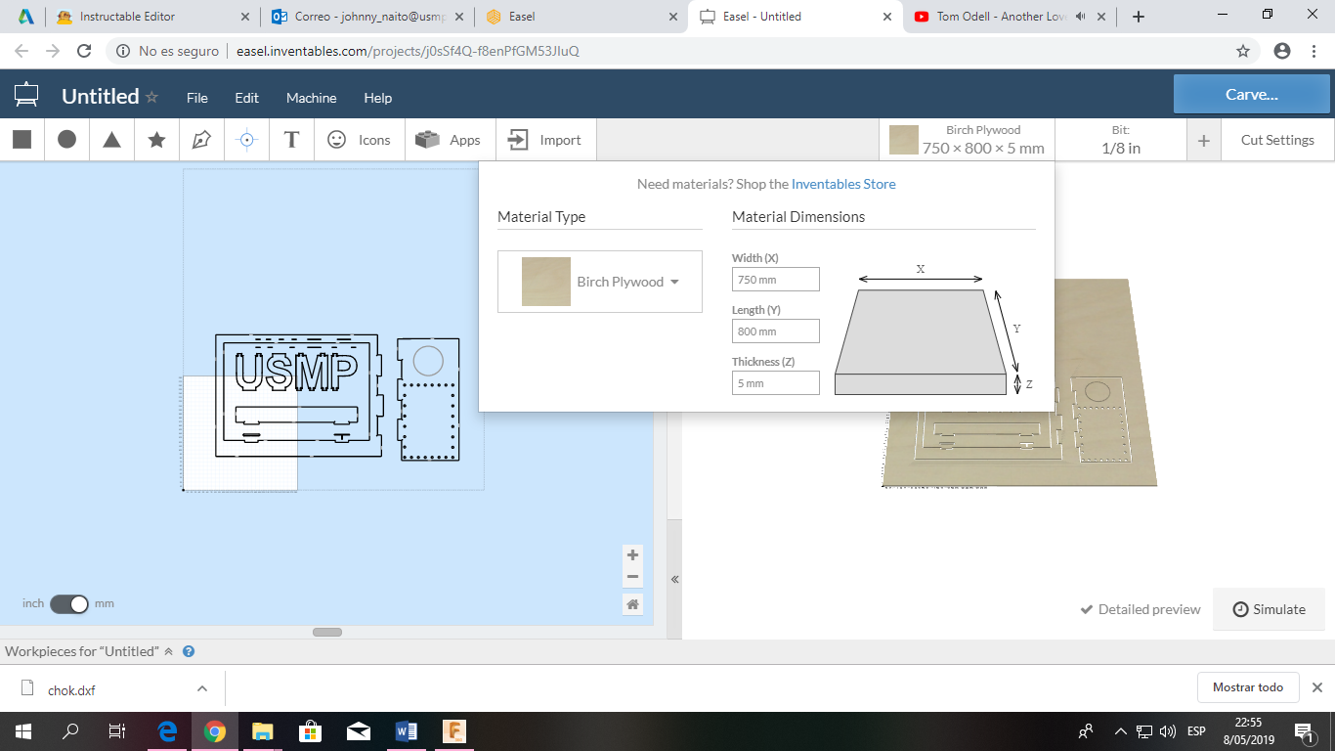This screenshot has height=751, width=1335.
Task: Click Birch Plywood material swatch in toolbar
Action: 904,140
